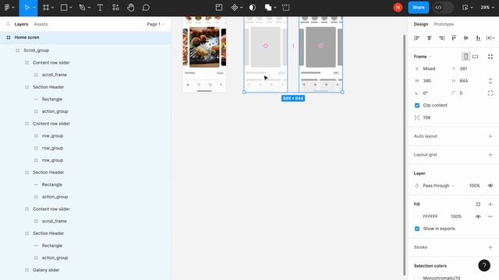The image size is (499, 280).
Task: Click the layer opacity 100% field
Action: [474, 186]
